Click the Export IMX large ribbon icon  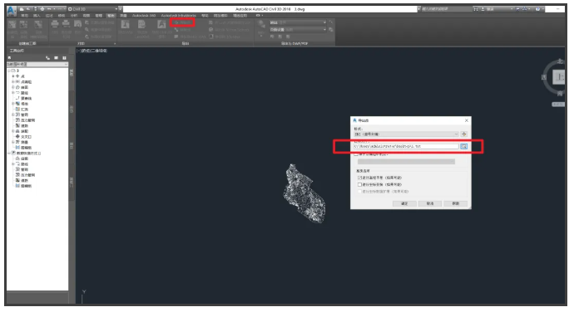(x=125, y=24)
